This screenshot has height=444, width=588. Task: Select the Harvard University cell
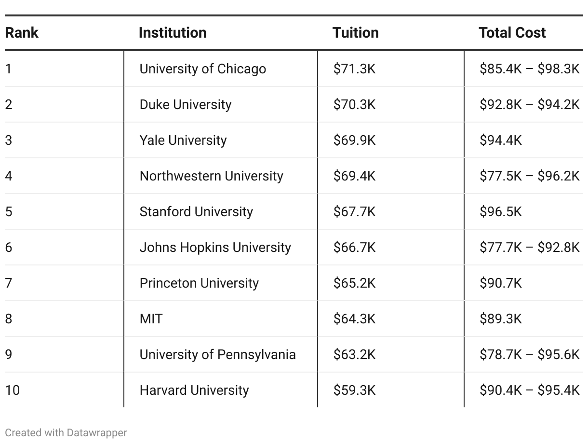[x=194, y=390]
